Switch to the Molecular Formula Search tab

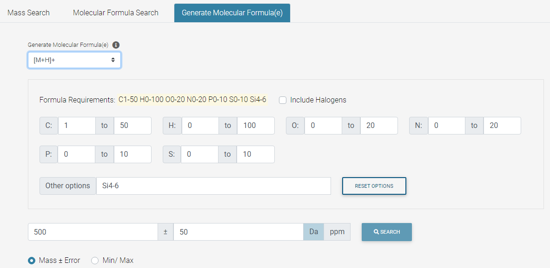[116, 13]
